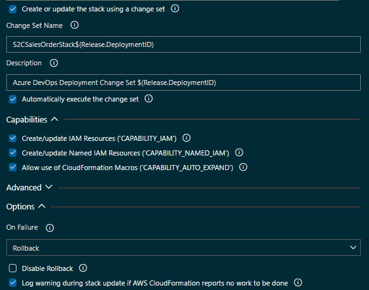The width and height of the screenshot is (369, 290).
Task: Show info for CAPABILITY_AUTO_EXPAND option
Action: click(243, 168)
